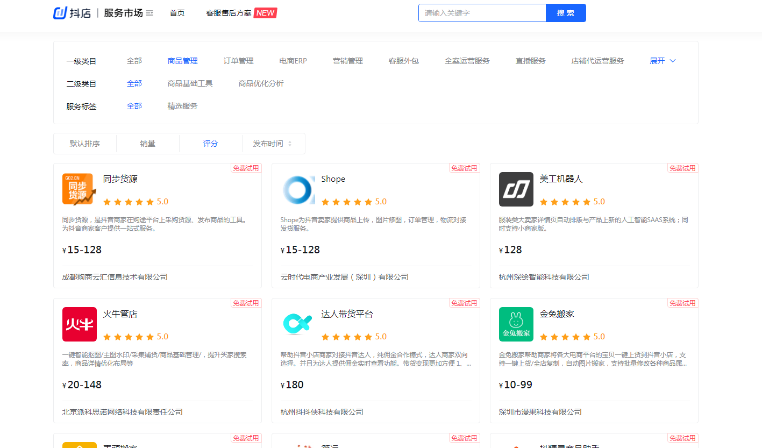Select the 直播服务 category
The height and width of the screenshot is (448, 762).
coord(531,61)
